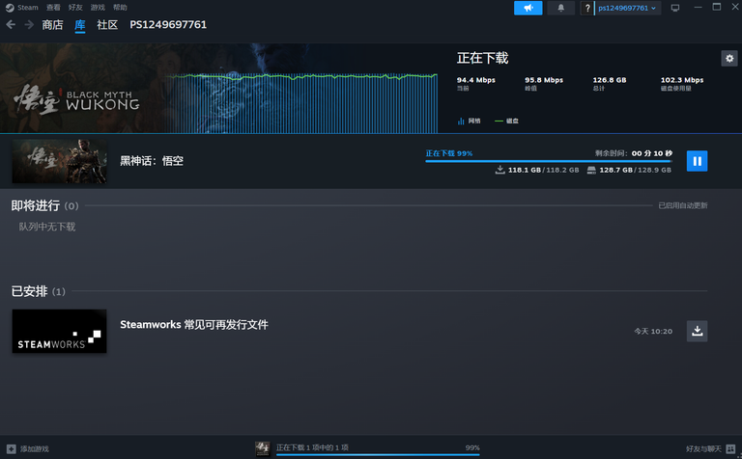Open the notifications bell

pyautogui.click(x=560, y=8)
